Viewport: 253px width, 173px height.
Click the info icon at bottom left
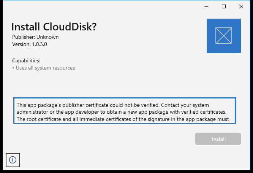click(x=13, y=160)
